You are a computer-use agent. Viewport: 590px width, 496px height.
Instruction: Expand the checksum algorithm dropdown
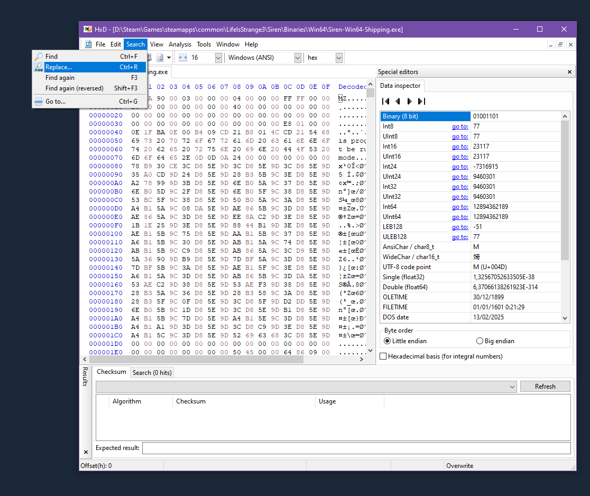512,387
